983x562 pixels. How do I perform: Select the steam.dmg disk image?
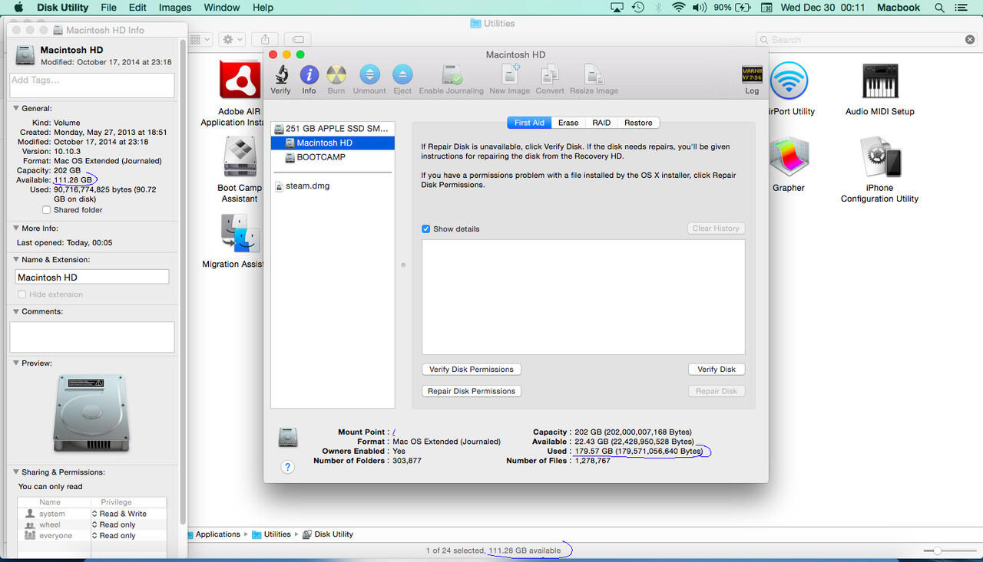333,186
